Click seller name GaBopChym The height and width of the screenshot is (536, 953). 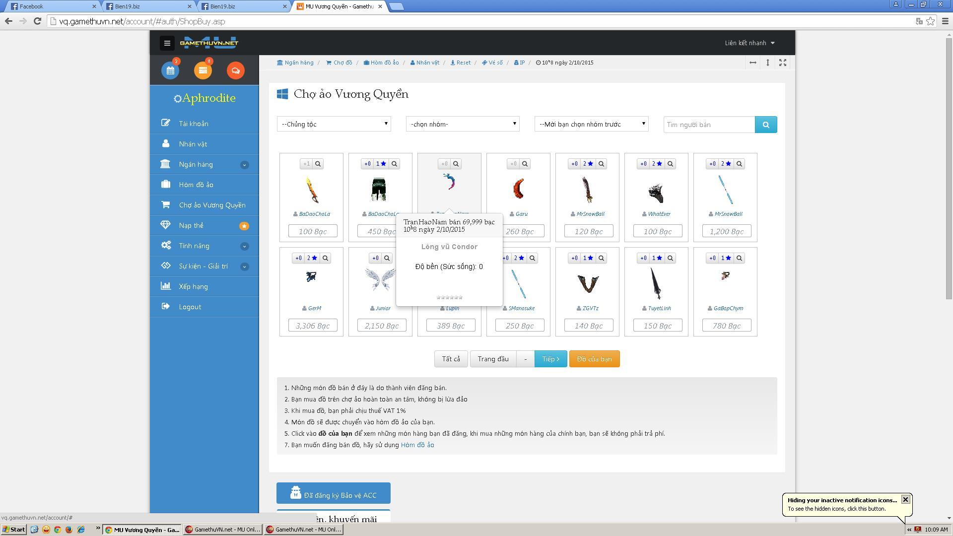[x=728, y=308]
